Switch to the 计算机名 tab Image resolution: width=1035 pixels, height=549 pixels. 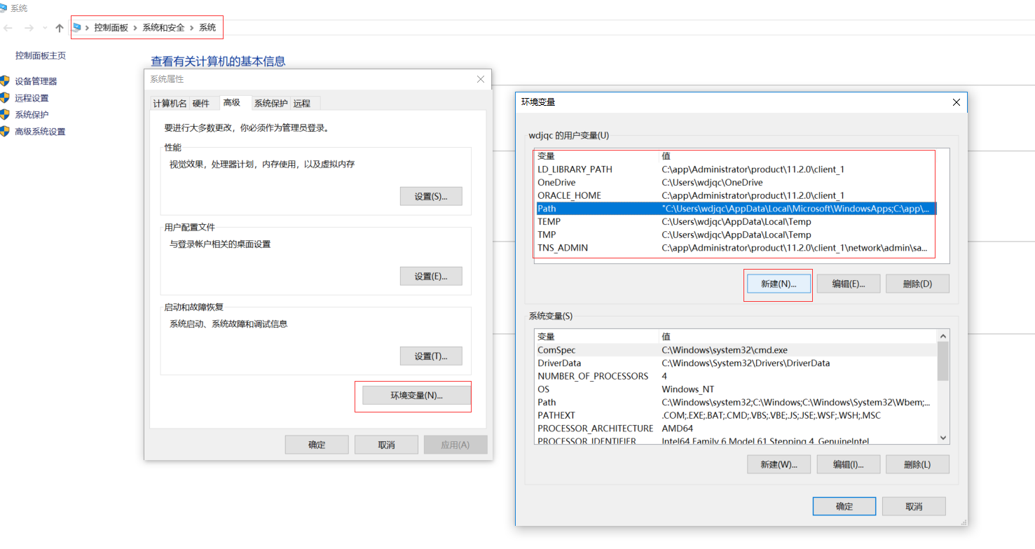click(x=170, y=104)
